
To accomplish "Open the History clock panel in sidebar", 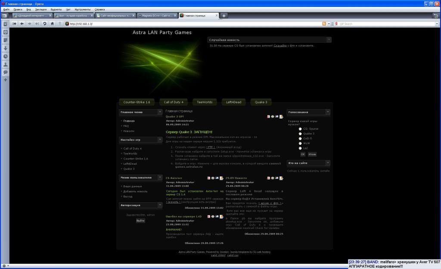I will [x=5, y=56].
